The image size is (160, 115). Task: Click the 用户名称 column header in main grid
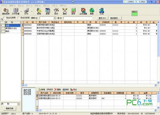coord(43,22)
